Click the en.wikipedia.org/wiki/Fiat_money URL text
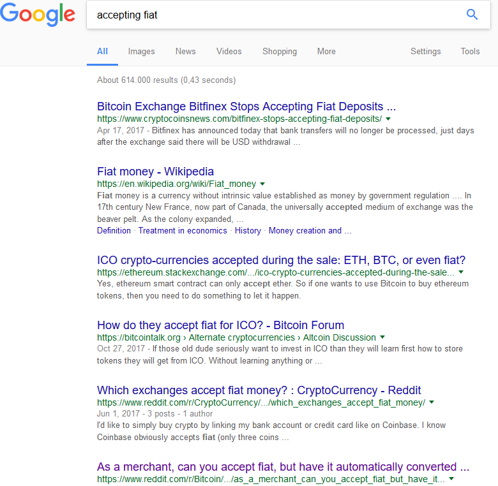This screenshot has height=486, width=498. (x=177, y=184)
